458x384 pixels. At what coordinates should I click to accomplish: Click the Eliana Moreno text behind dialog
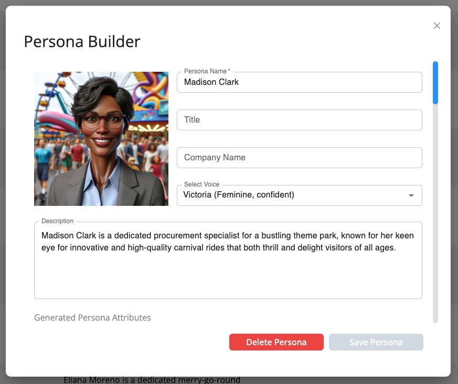[152, 380]
